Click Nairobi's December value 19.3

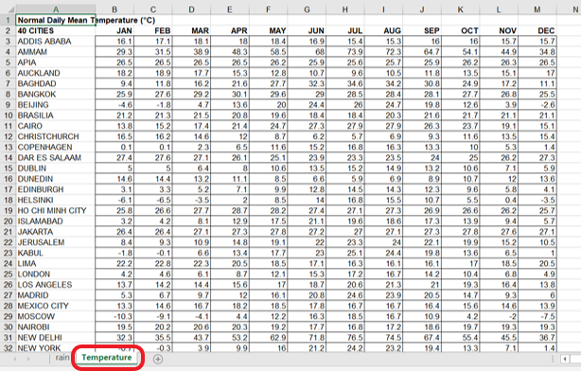537,327
